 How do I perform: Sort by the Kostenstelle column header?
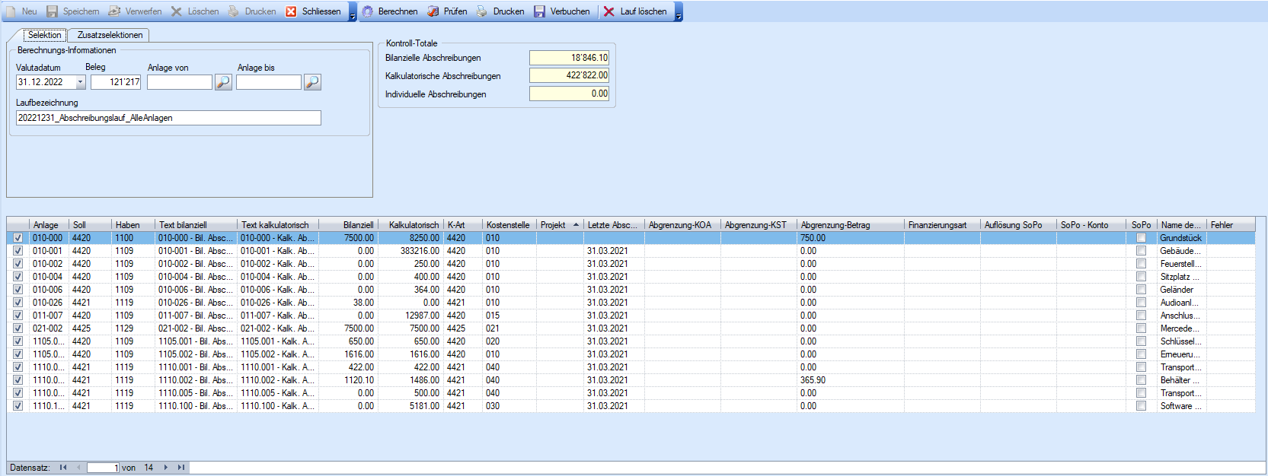tap(508, 225)
